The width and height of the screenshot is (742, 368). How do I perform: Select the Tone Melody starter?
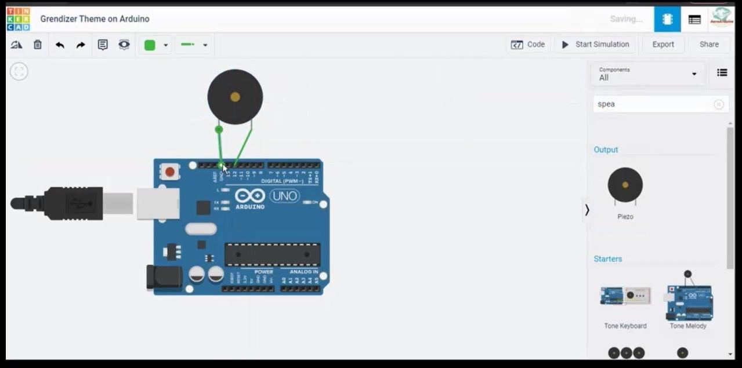[688, 300]
